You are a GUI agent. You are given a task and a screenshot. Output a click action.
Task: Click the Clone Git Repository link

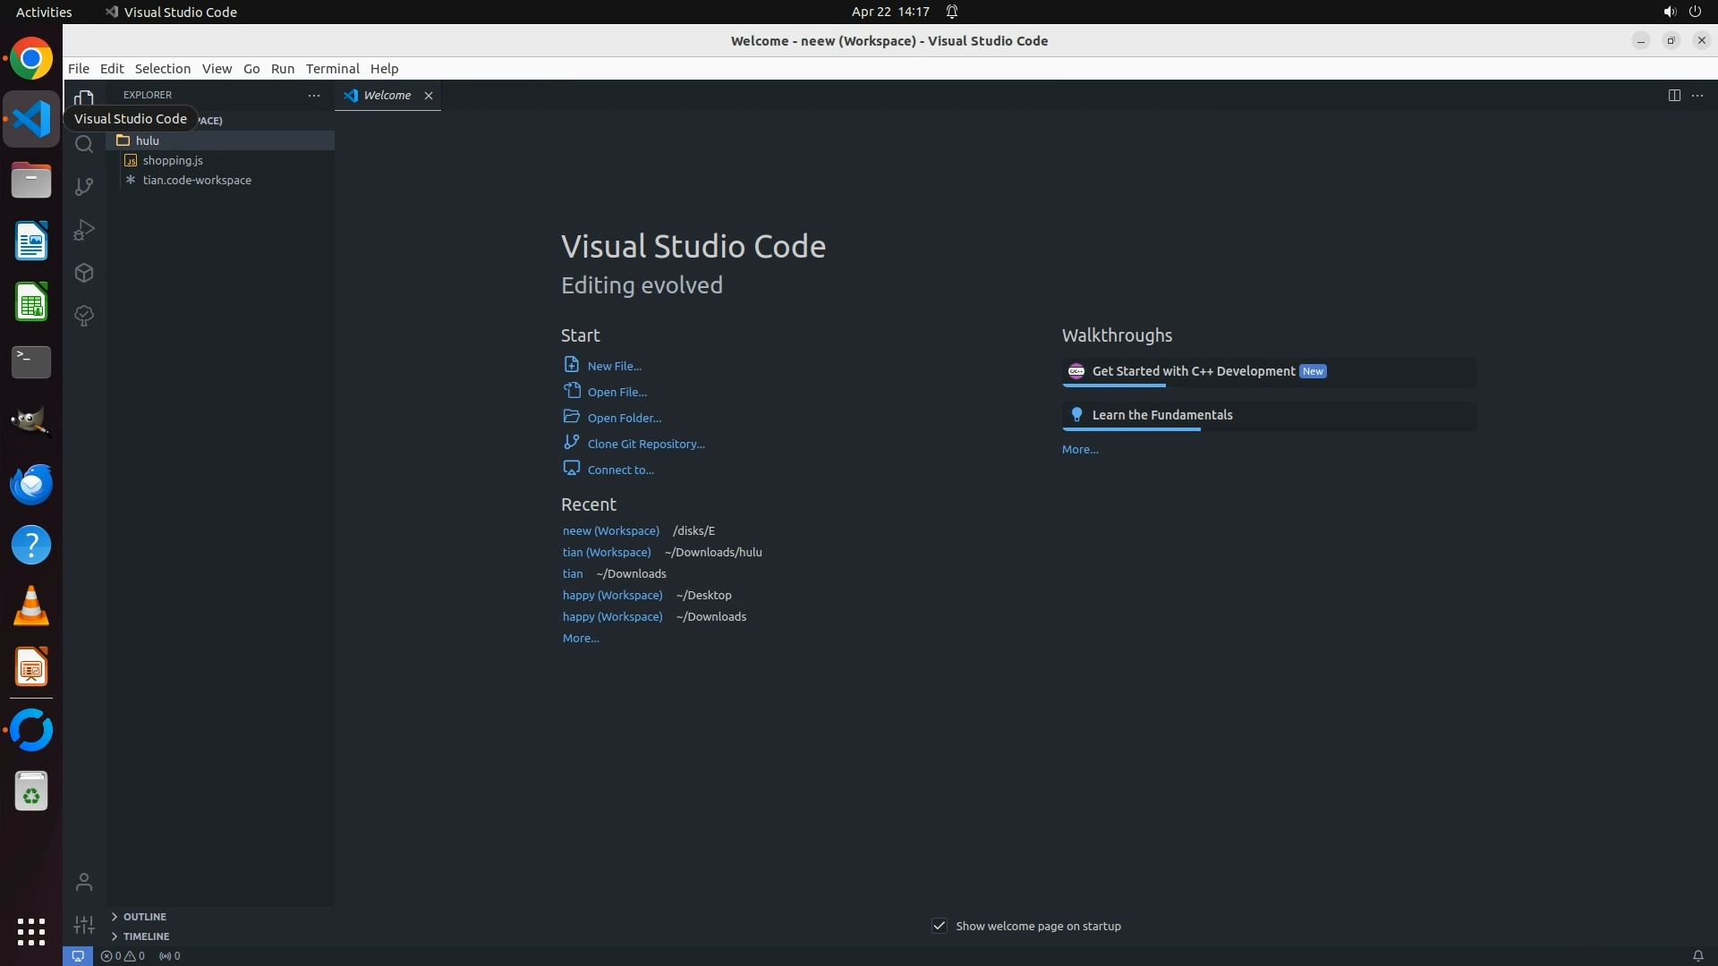[645, 444]
